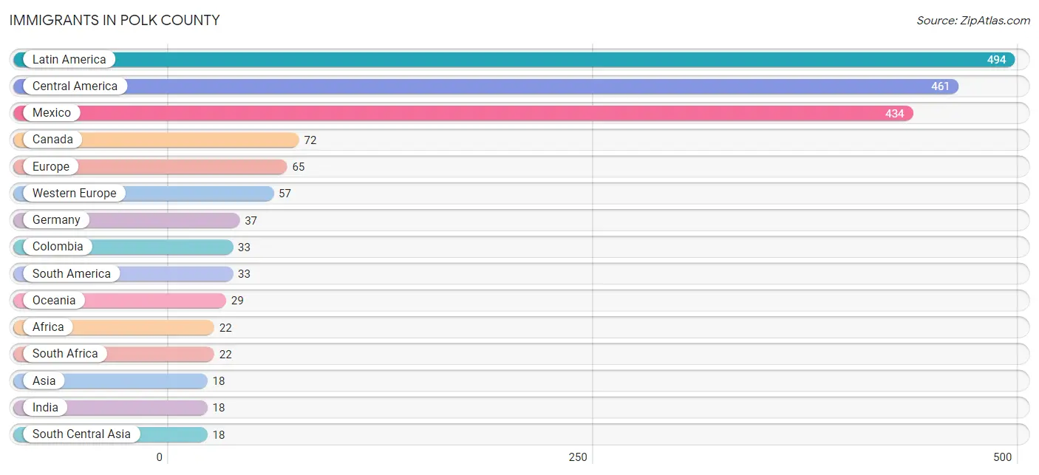Click the Asia bar label
This screenshot has width=1039, height=475.
(x=44, y=380)
